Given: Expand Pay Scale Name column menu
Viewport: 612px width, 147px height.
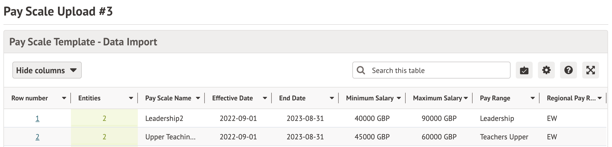Looking at the screenshot, I should pos(198,98).
